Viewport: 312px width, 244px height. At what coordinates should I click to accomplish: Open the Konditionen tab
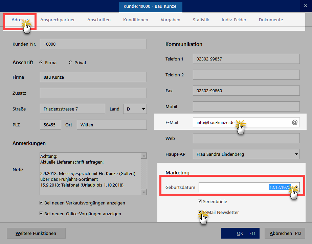click(135, 20)
